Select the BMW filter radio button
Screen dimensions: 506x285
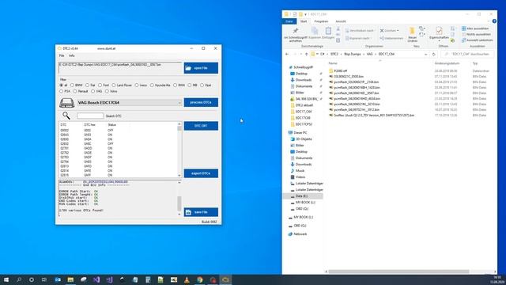point(72,85)
